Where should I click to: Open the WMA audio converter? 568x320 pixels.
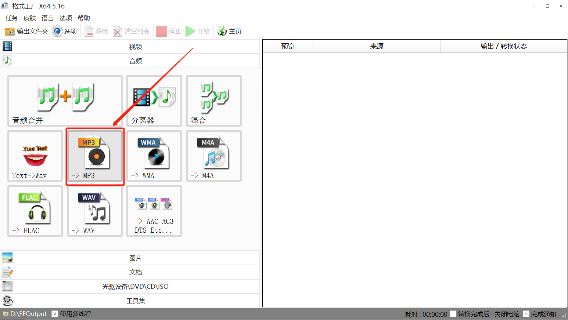(x=154, y=156)
